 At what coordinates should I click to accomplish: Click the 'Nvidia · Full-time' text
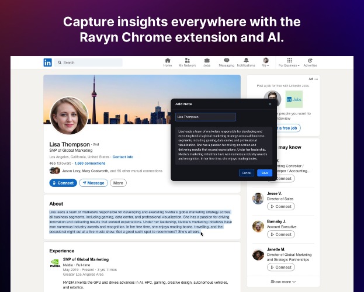pos(77,265)
